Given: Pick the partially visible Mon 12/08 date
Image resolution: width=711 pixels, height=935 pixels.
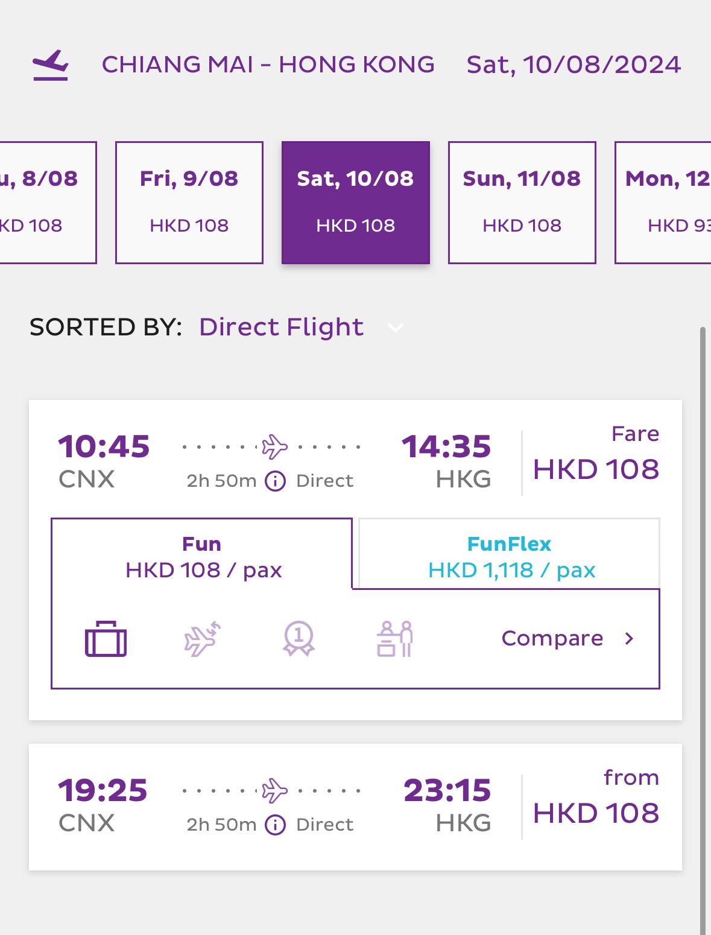Looking at the screenshot, I should pos(663,203).
